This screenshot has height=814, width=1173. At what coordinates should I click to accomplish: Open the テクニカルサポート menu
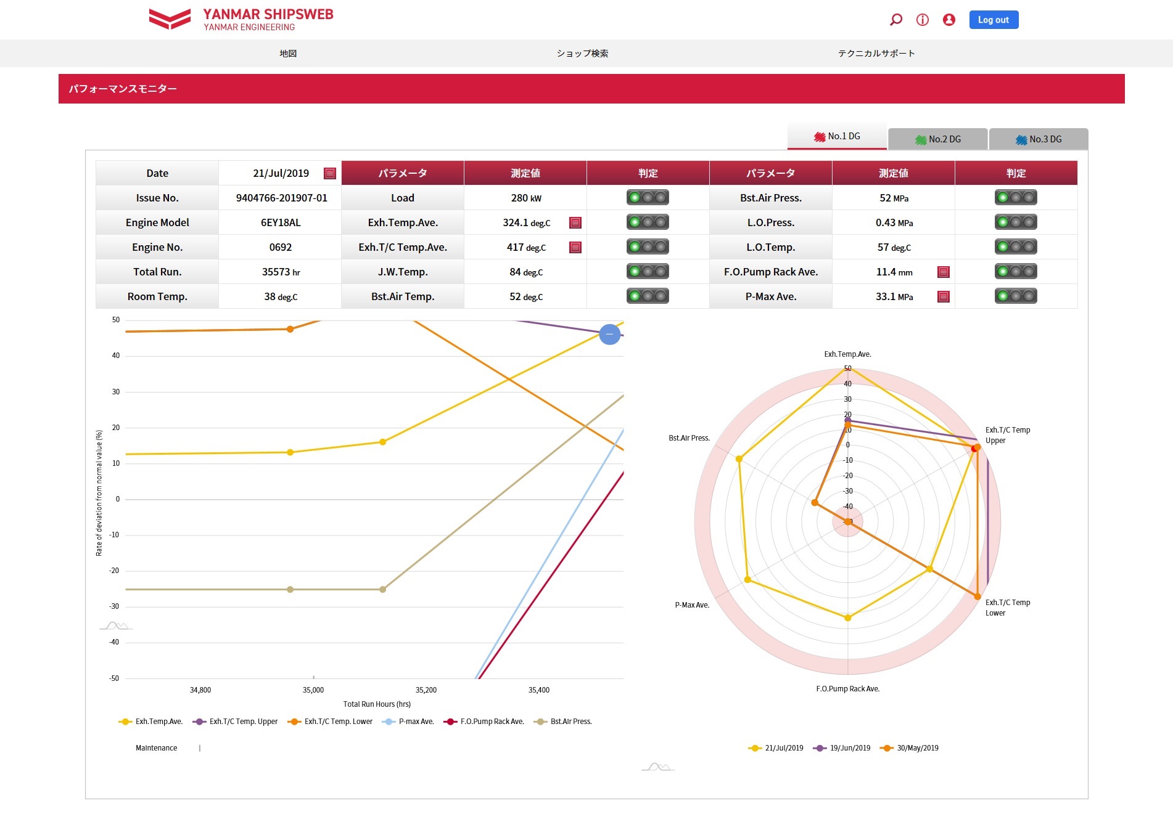[876, 54]
